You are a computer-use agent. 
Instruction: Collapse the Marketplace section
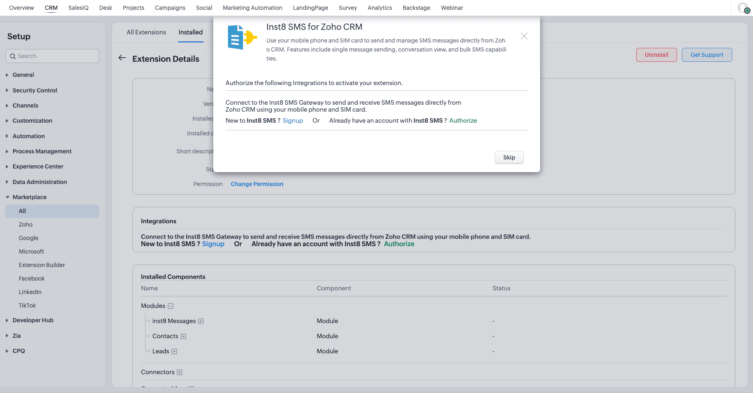7,197
